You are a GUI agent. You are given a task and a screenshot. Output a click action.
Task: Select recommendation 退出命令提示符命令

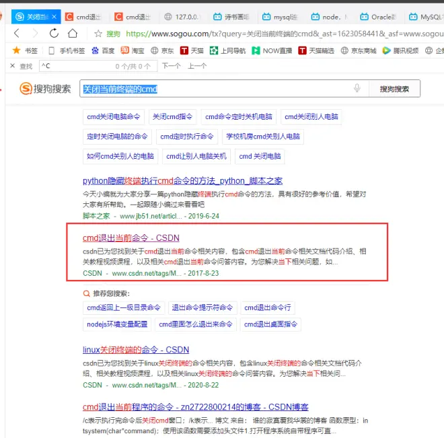[x=202, y=307]
